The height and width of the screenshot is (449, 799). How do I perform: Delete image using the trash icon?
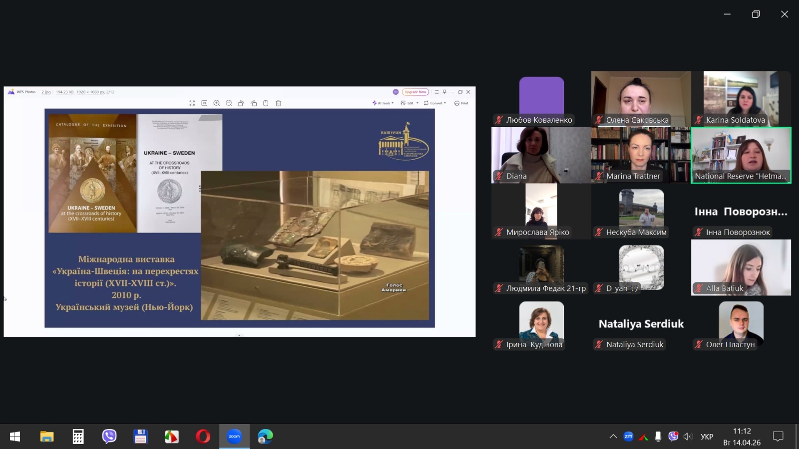[x=279, y=103]
